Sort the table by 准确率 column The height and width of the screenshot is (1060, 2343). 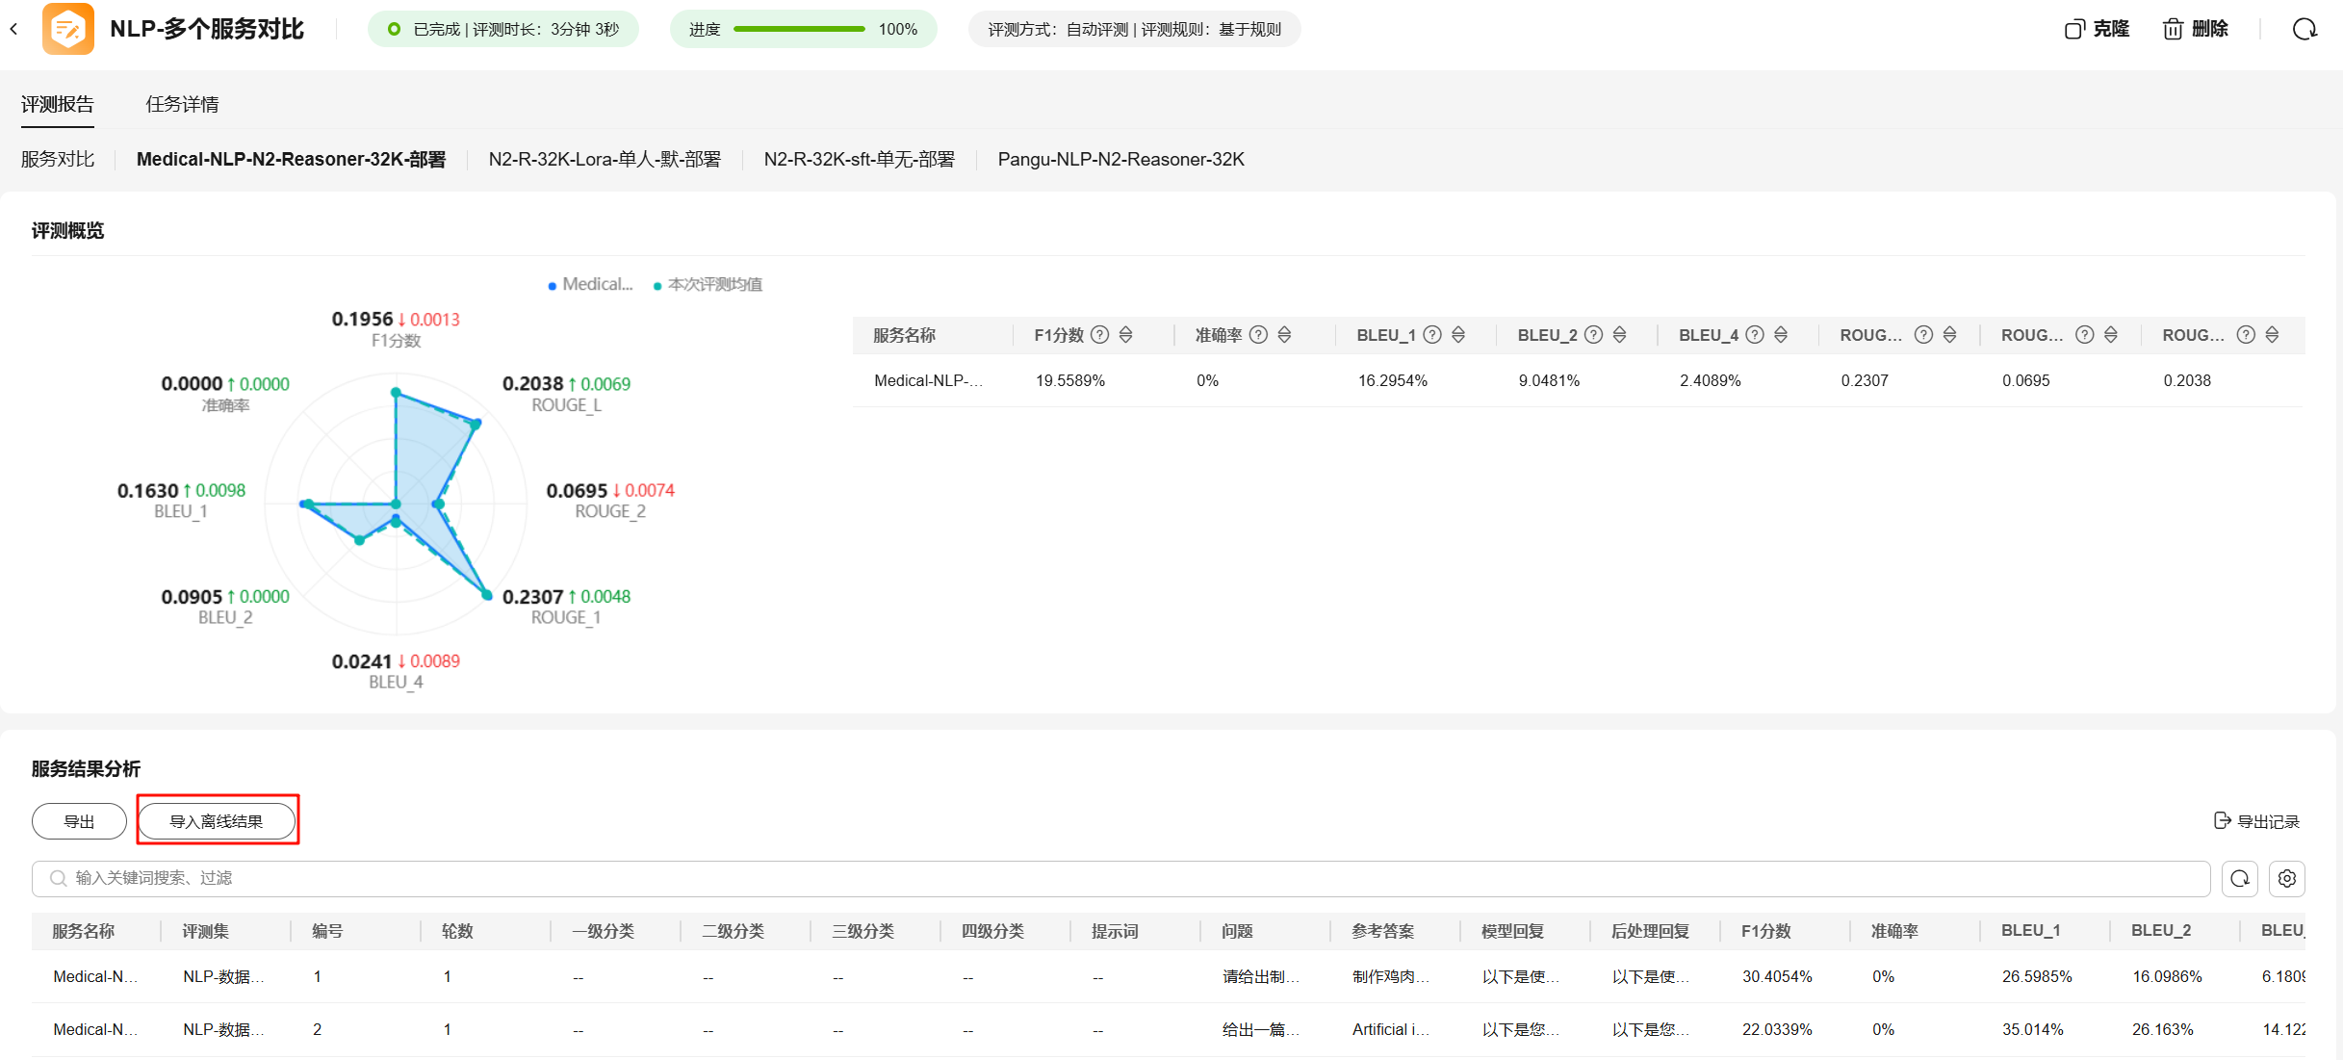point(1284,335)
